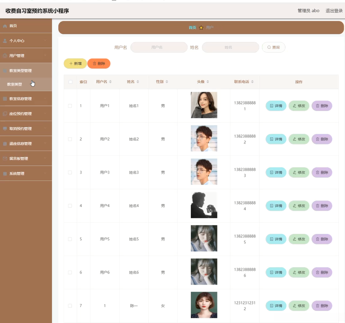The image size is (345, 323).
Task: Click the yellow 新增 button
Action: 75,64
